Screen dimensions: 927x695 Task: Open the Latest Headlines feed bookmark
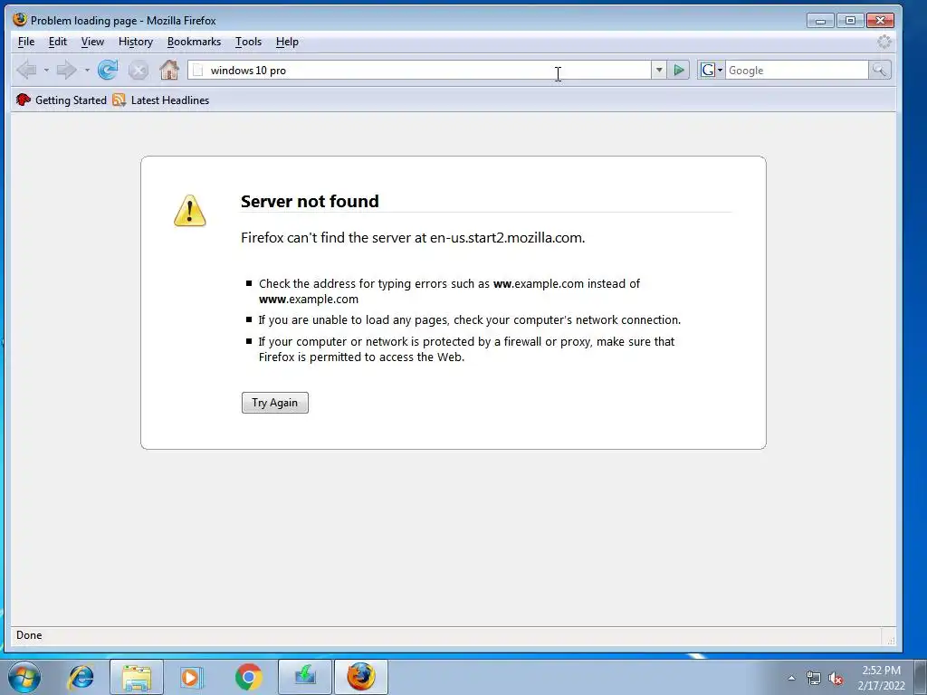point(161,100)
